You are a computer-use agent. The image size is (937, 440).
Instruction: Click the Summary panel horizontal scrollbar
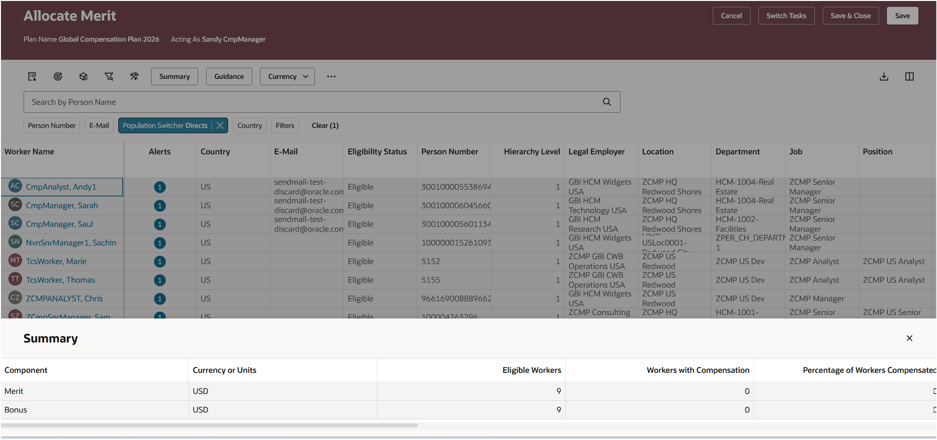click(209, 425)
